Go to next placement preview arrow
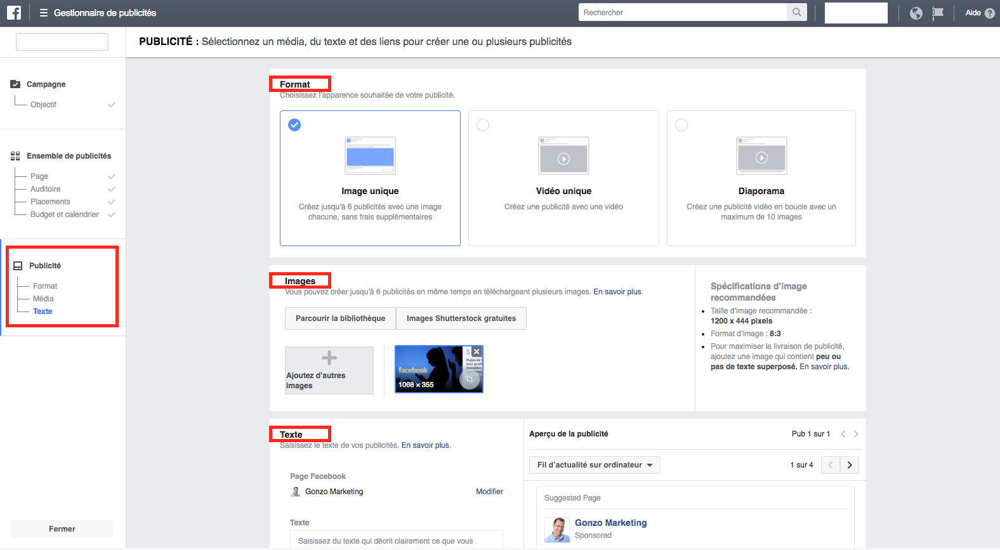 (850, 465)
